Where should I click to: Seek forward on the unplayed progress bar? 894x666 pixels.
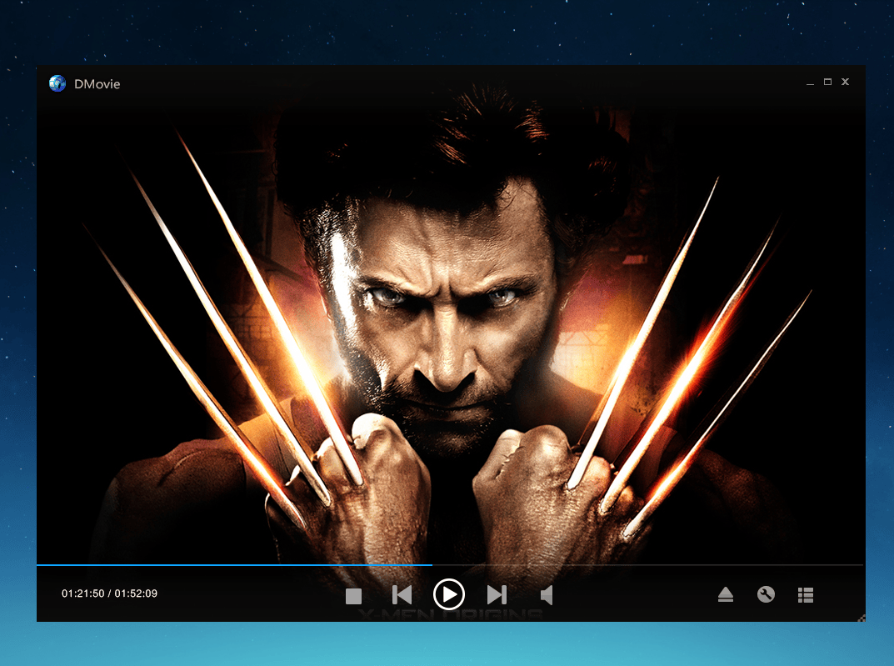tap(650, 565)
